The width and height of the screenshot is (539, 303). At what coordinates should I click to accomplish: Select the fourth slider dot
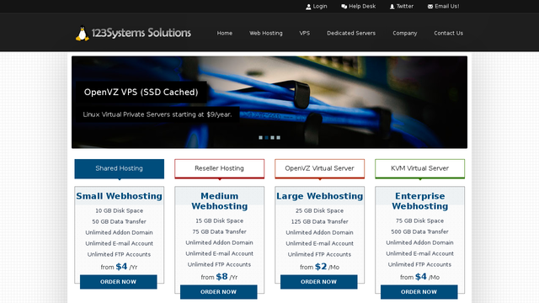(278, 137)
